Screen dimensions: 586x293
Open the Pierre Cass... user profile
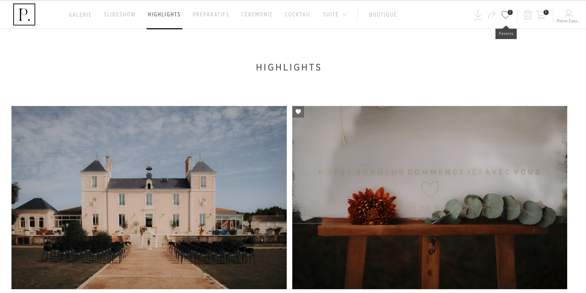pos(569,16)
